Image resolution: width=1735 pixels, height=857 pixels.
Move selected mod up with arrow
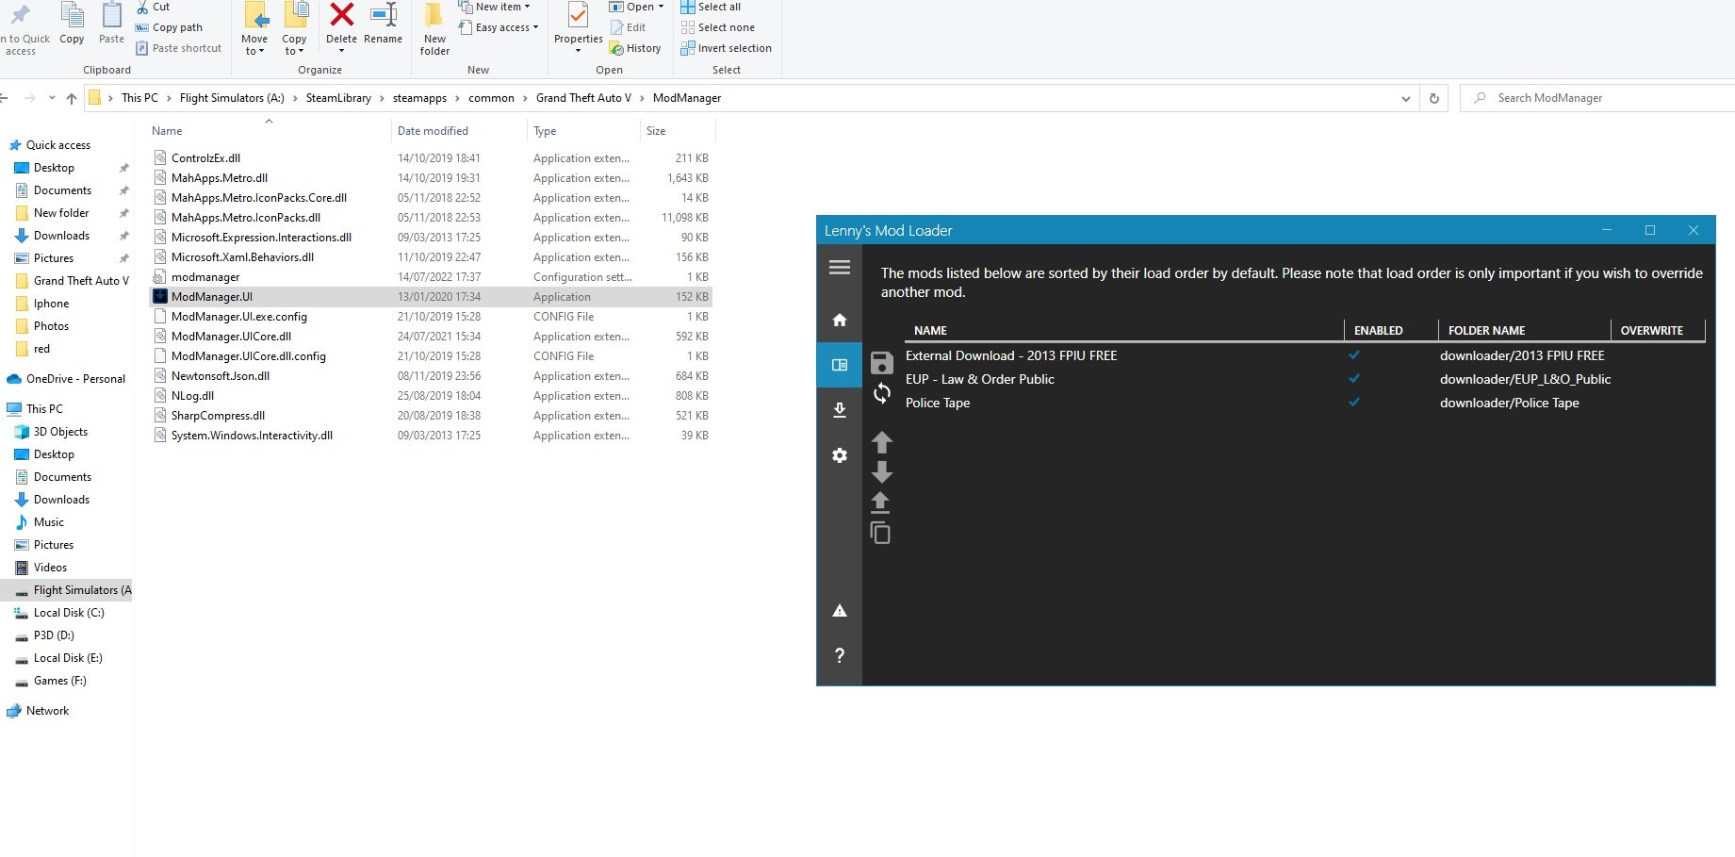pos(881,442)
